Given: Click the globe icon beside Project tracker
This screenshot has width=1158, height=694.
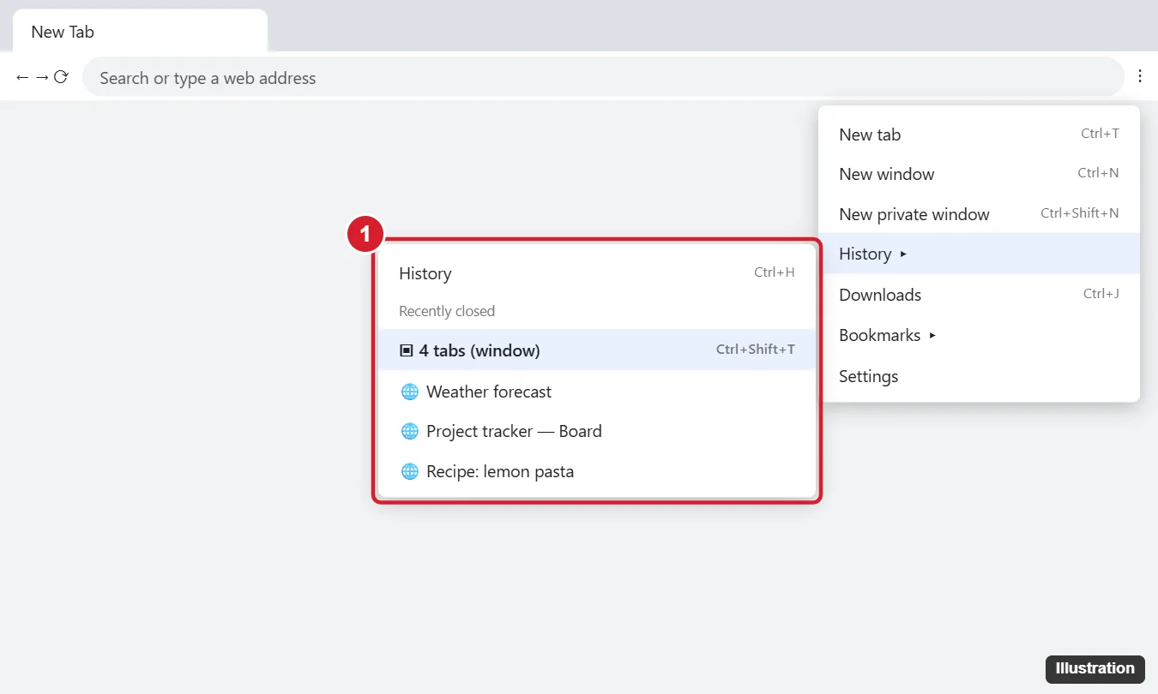Looking at the screenshot, I should (410, 432).
